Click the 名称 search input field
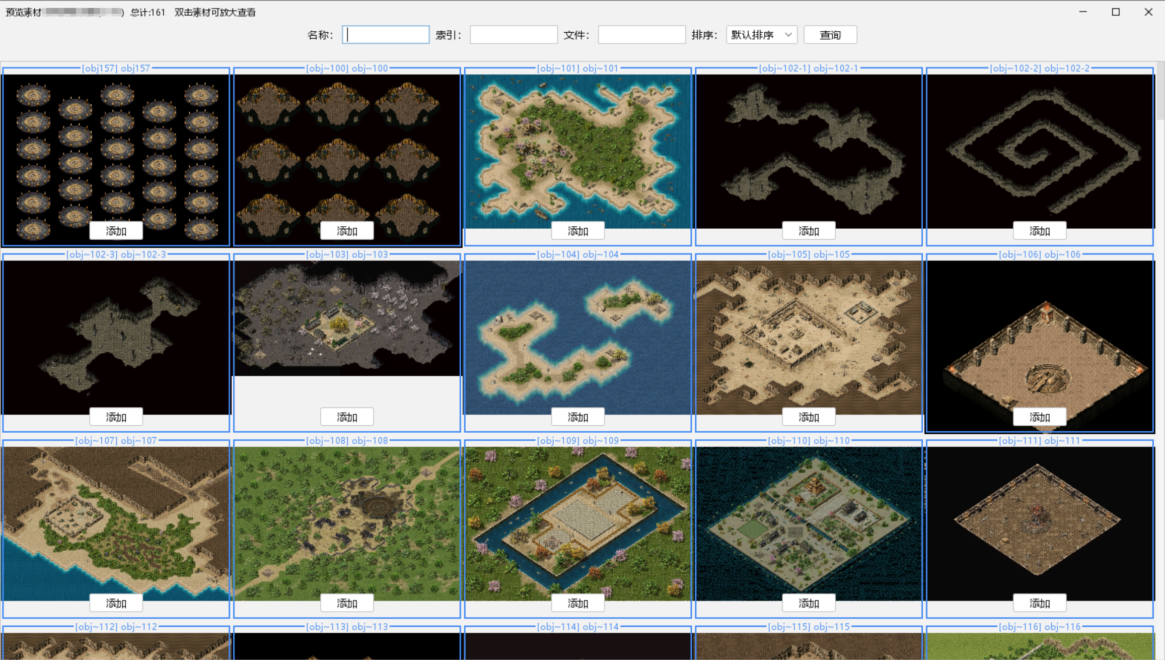The image size is (1165, 660). tap(385, 35)
